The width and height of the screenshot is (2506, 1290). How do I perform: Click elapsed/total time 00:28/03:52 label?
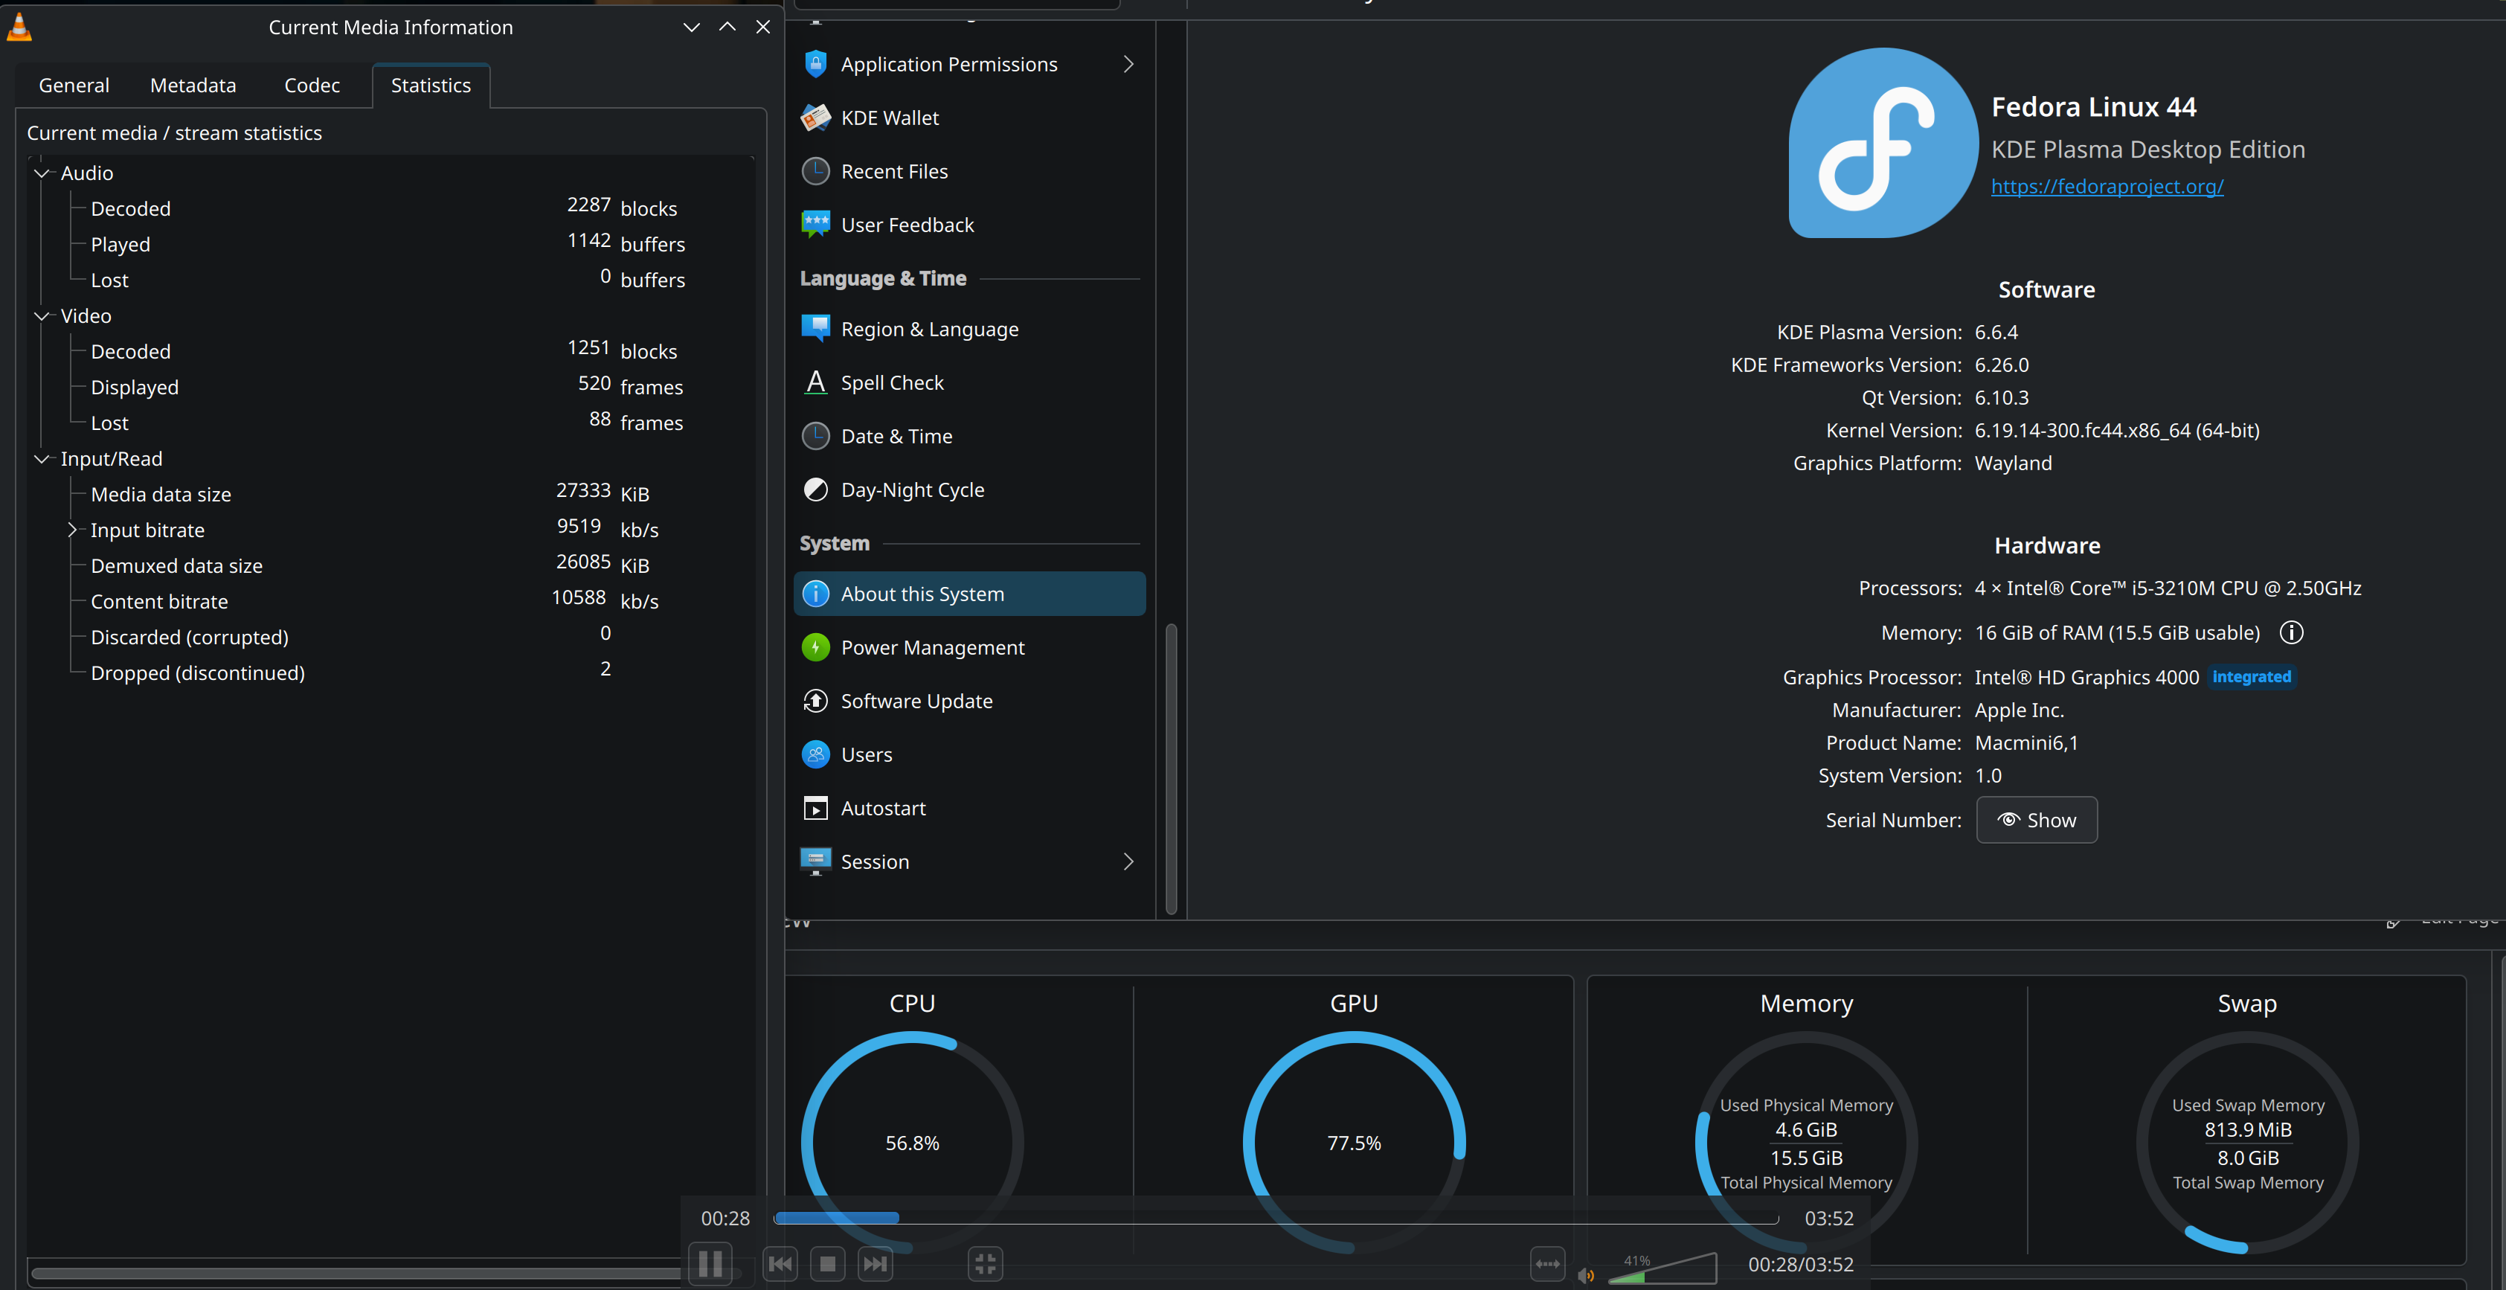tap(1801, 1265)
